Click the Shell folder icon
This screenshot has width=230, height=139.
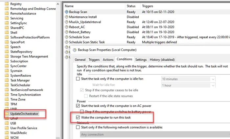click(x=7, y=33)
